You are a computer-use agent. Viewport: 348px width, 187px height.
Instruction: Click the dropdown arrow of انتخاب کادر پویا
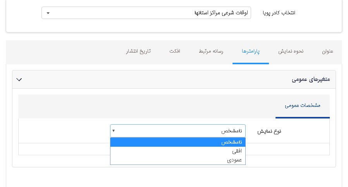tap(48, 13)
